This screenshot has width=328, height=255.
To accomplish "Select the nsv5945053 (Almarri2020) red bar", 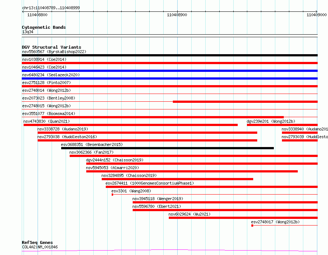I will [x=192, y=171].
